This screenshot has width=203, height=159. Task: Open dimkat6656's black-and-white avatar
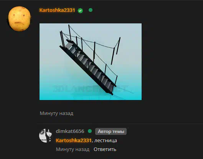45,136
